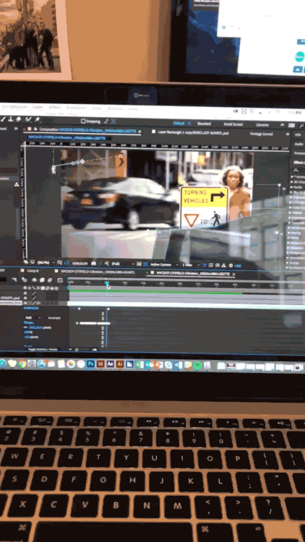Click the mask Shape... link
Viewport: 305px width, 542px height.
pos(30,322)
